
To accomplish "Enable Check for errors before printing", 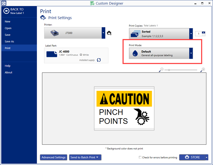I will click(x=140, y=158).
